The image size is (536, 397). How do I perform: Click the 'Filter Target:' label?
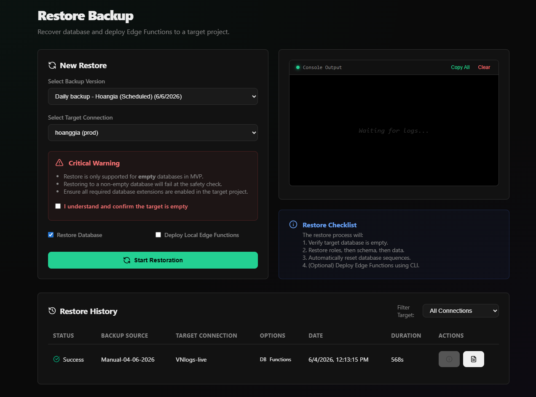coord(406,311)
